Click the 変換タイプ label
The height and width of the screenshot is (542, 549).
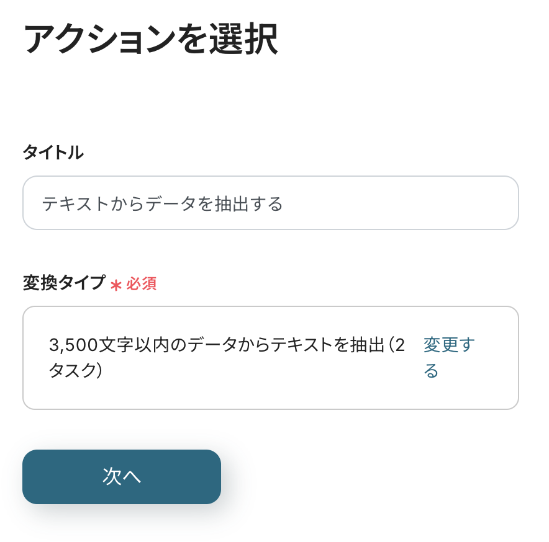(x=64, y=283)
